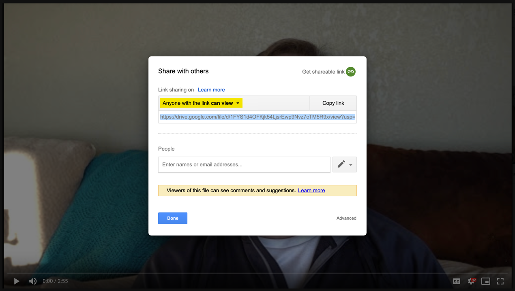This screenshot has width=515, height=291.
Task: Open 'Learn more' next to Link sharing on
Action: click(211, 90)
